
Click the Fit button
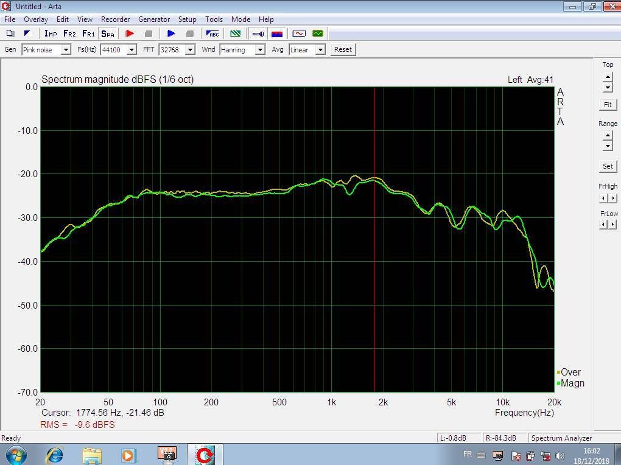[x=608, y=105]
